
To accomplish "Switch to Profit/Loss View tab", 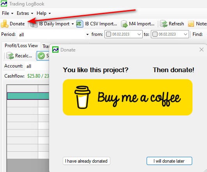I will (x=21, y=46).
